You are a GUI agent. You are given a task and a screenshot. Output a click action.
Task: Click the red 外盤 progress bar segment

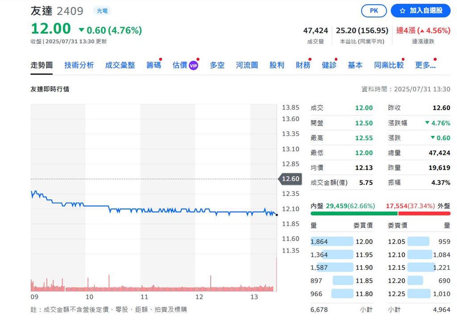[x=424, y=213]
